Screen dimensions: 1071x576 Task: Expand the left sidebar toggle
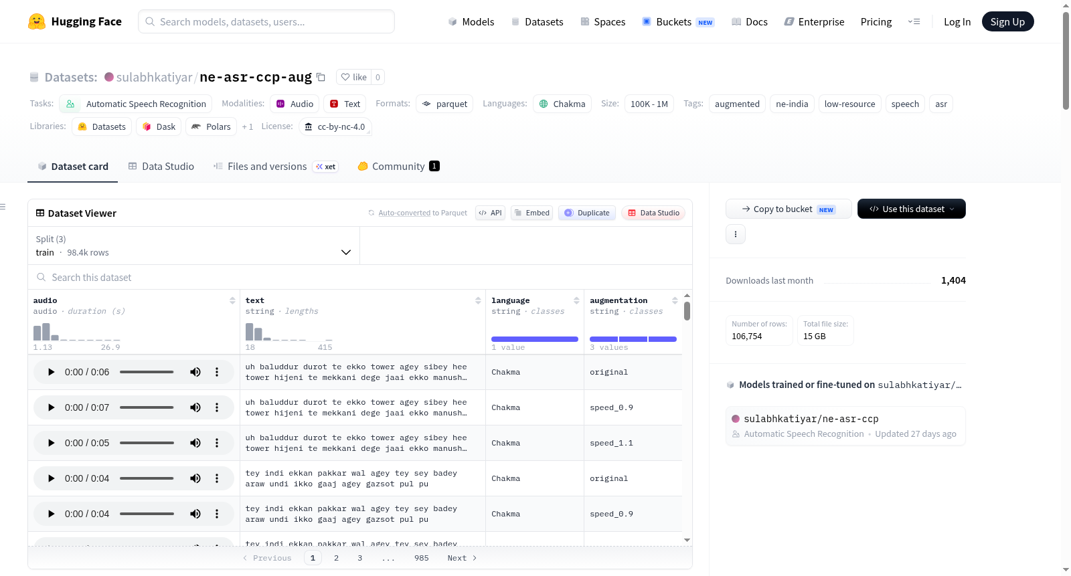point(3,207)
